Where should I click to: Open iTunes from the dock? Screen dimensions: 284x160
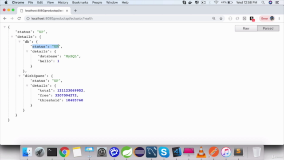tap(226, 152)
